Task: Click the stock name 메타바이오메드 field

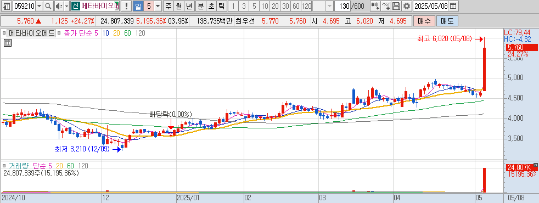Action: 100,6
